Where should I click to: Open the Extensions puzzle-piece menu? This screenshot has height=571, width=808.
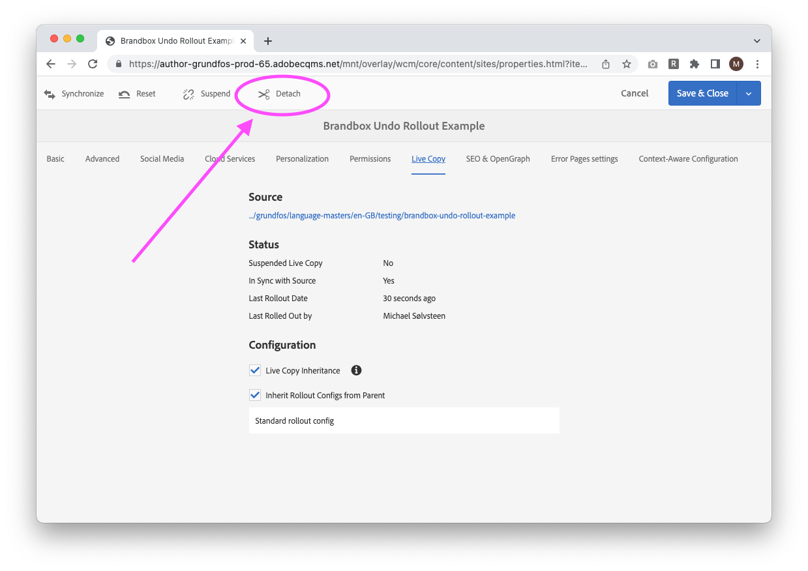pyautogui.click(x=695, y=64)
